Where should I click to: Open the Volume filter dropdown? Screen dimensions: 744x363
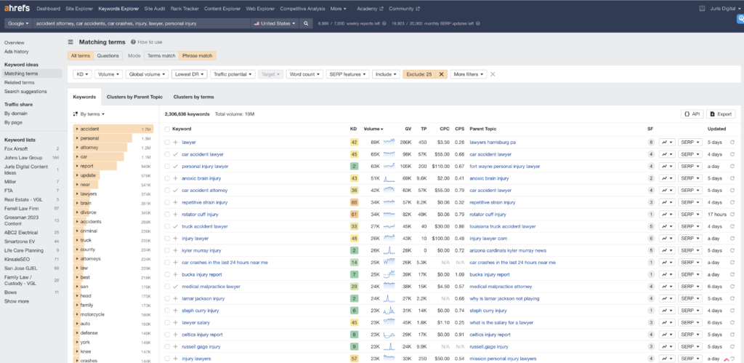point(109,74)
